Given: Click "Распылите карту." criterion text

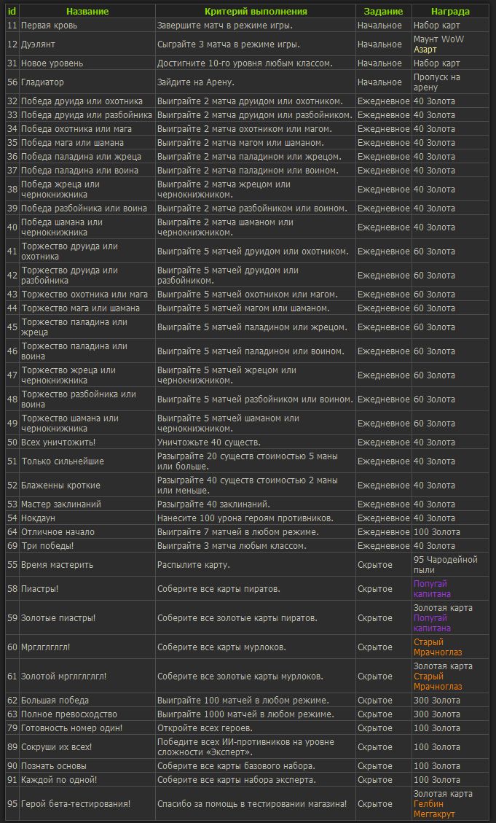Looking at the screenshot, I should (x=194, y=565).
